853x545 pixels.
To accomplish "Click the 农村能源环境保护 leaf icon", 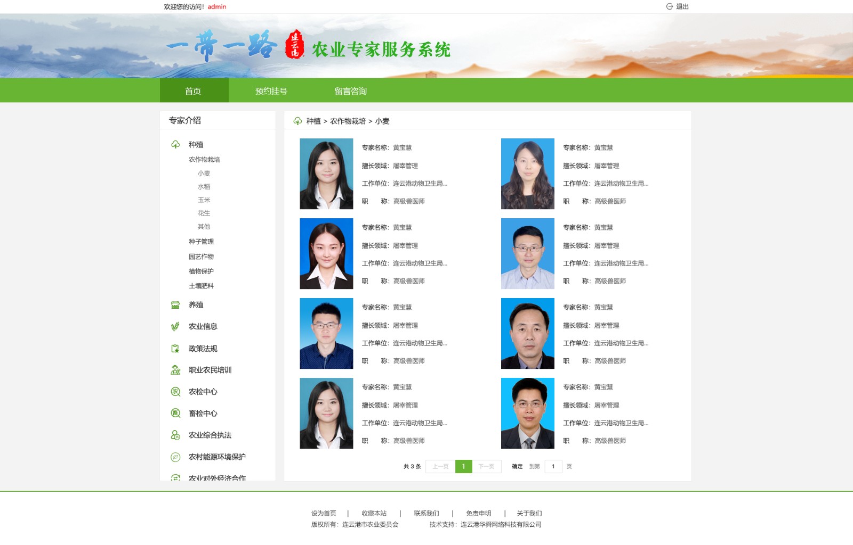I will click(x=175, y=457).
